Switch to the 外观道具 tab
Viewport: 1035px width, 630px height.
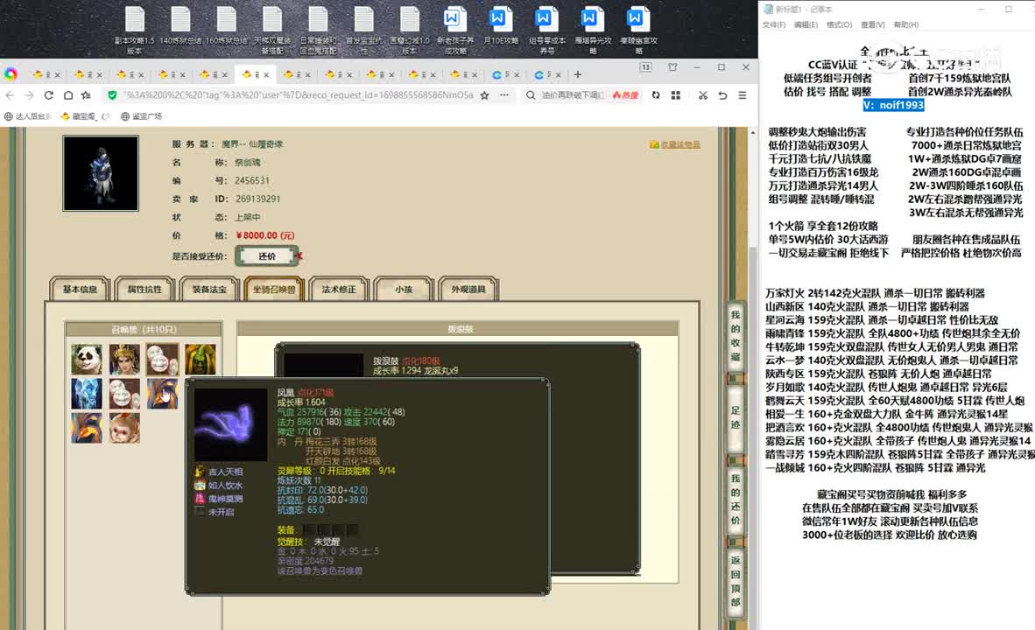[468, 290]
